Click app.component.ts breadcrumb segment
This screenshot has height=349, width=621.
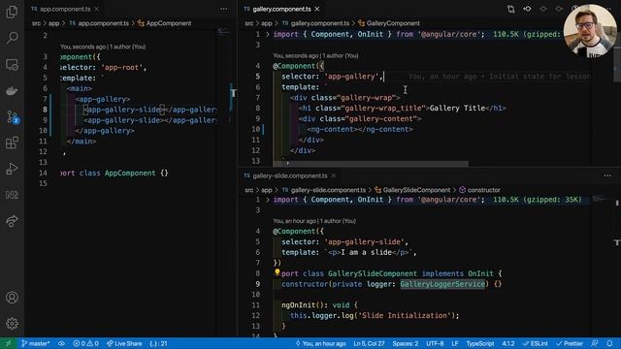(104, 23)
